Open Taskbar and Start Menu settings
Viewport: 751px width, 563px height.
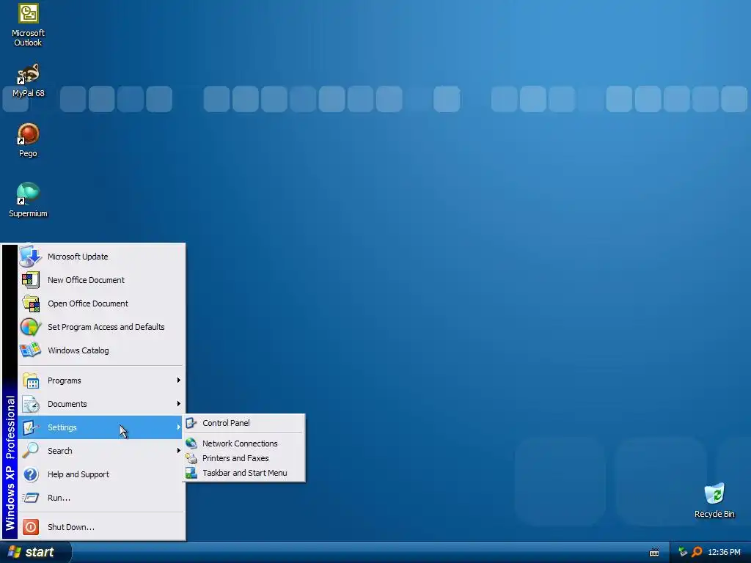tap(244, 473)
